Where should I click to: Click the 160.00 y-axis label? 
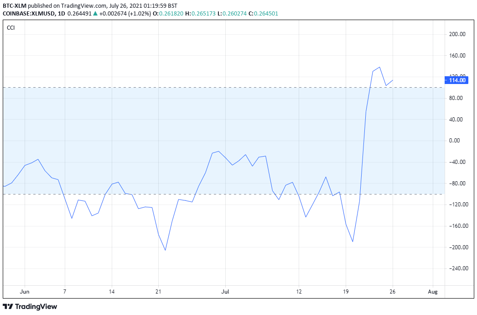(457, 55)
